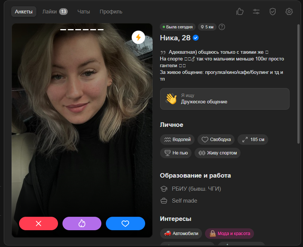
Task: Click the photo progress indicator segments
Action: click(x=82, y=29)
